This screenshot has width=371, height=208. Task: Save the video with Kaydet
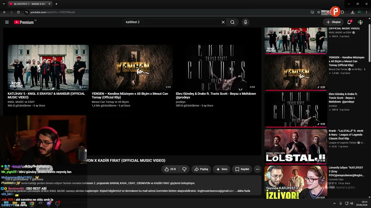(242, 169)
